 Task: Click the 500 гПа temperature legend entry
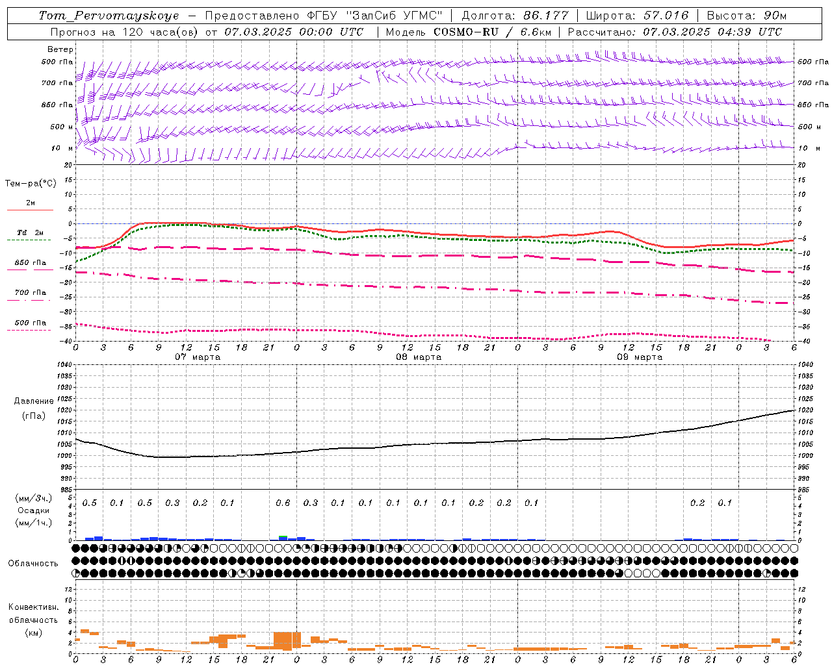30,325
